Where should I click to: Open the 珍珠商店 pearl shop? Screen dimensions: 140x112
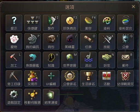(70, 23)
